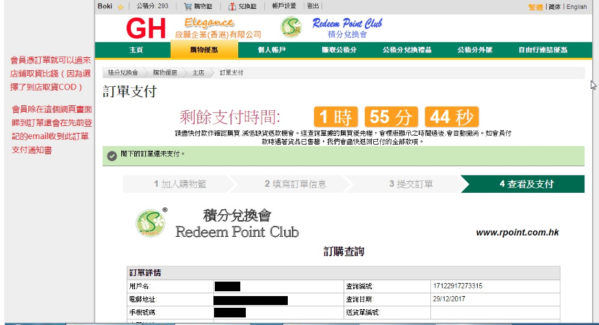Click the 剩餘支付時間 label

230,117
